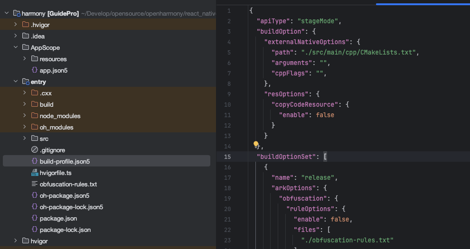Open package.json
Viewport: 470px width, 249px height.
point(58,218)
